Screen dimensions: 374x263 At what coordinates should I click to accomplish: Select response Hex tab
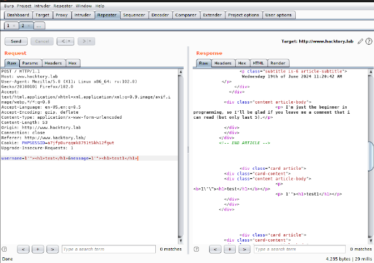pyautogui.click(x=242, y=63)
